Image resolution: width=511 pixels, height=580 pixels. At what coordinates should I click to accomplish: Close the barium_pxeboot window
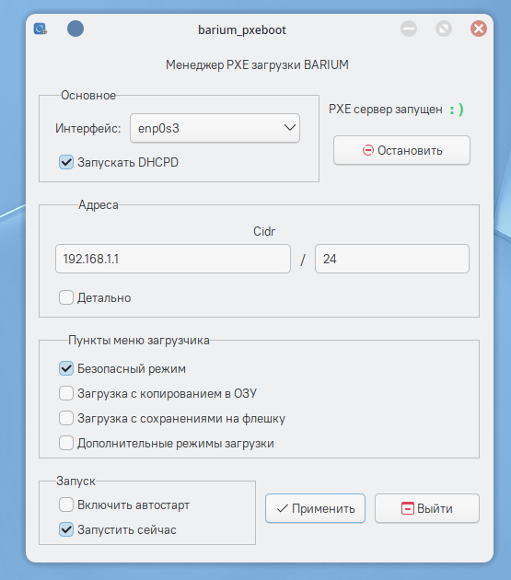click(479, 29)
